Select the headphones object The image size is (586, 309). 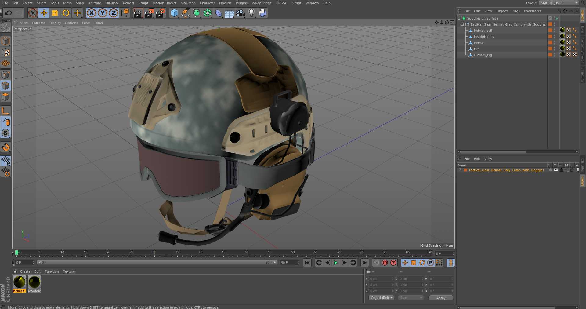point(484,37)
